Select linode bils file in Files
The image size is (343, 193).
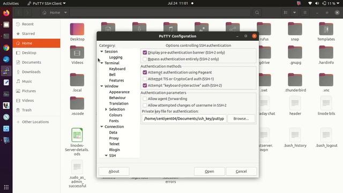point(326,106)
